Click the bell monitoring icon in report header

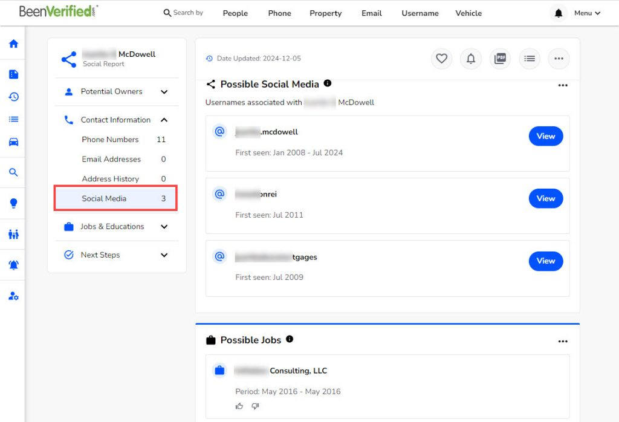pyautogui.click(x=471, y=59)
